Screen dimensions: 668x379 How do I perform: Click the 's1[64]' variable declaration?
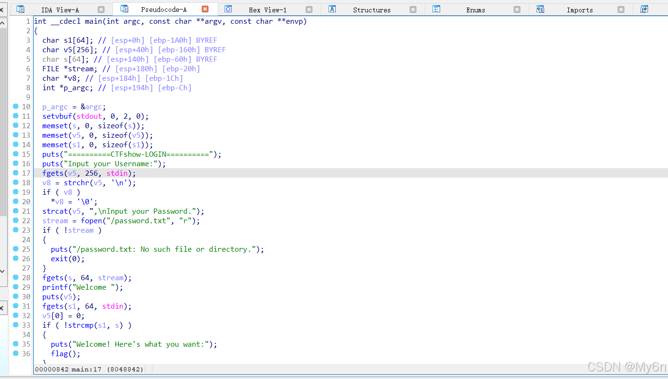pyautogui.click(x=79, y=40)
